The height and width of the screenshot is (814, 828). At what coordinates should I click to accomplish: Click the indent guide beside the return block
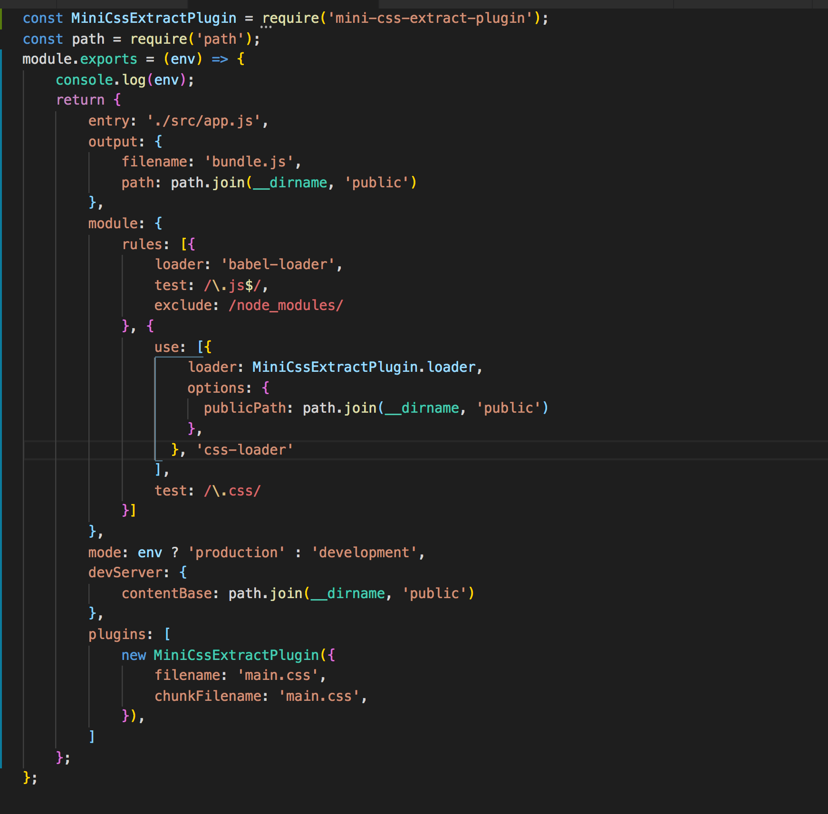pyautogui.click(x=57, y=333)
